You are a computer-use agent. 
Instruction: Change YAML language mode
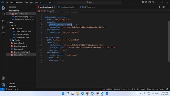point(143,89)
